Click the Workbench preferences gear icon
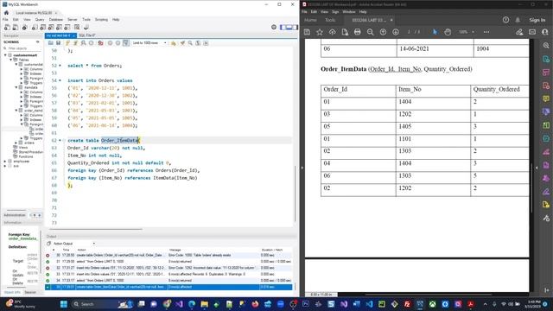Screen dimensions: 553x311 274,27
